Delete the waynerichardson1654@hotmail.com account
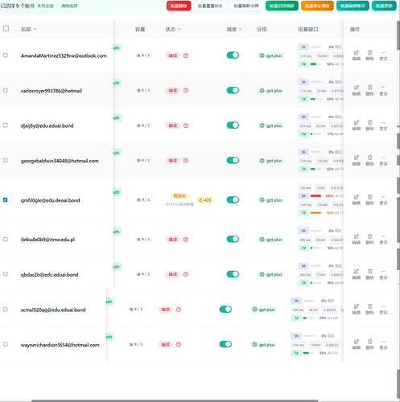Screen dimensions: 400x402 tap(369, 344)
